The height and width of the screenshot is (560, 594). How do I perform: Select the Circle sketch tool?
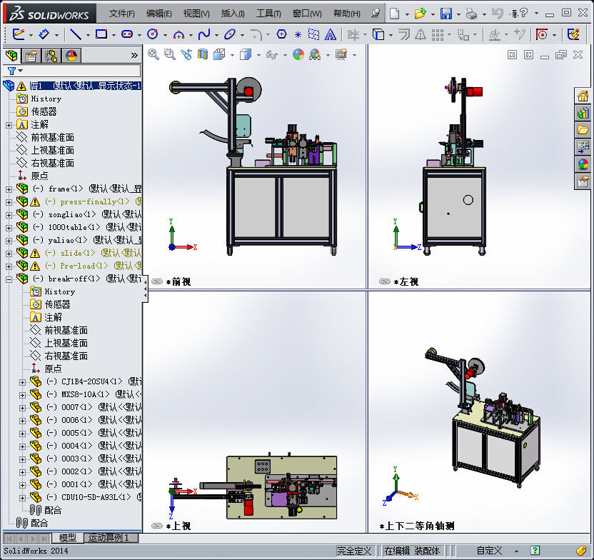[153, 34]
